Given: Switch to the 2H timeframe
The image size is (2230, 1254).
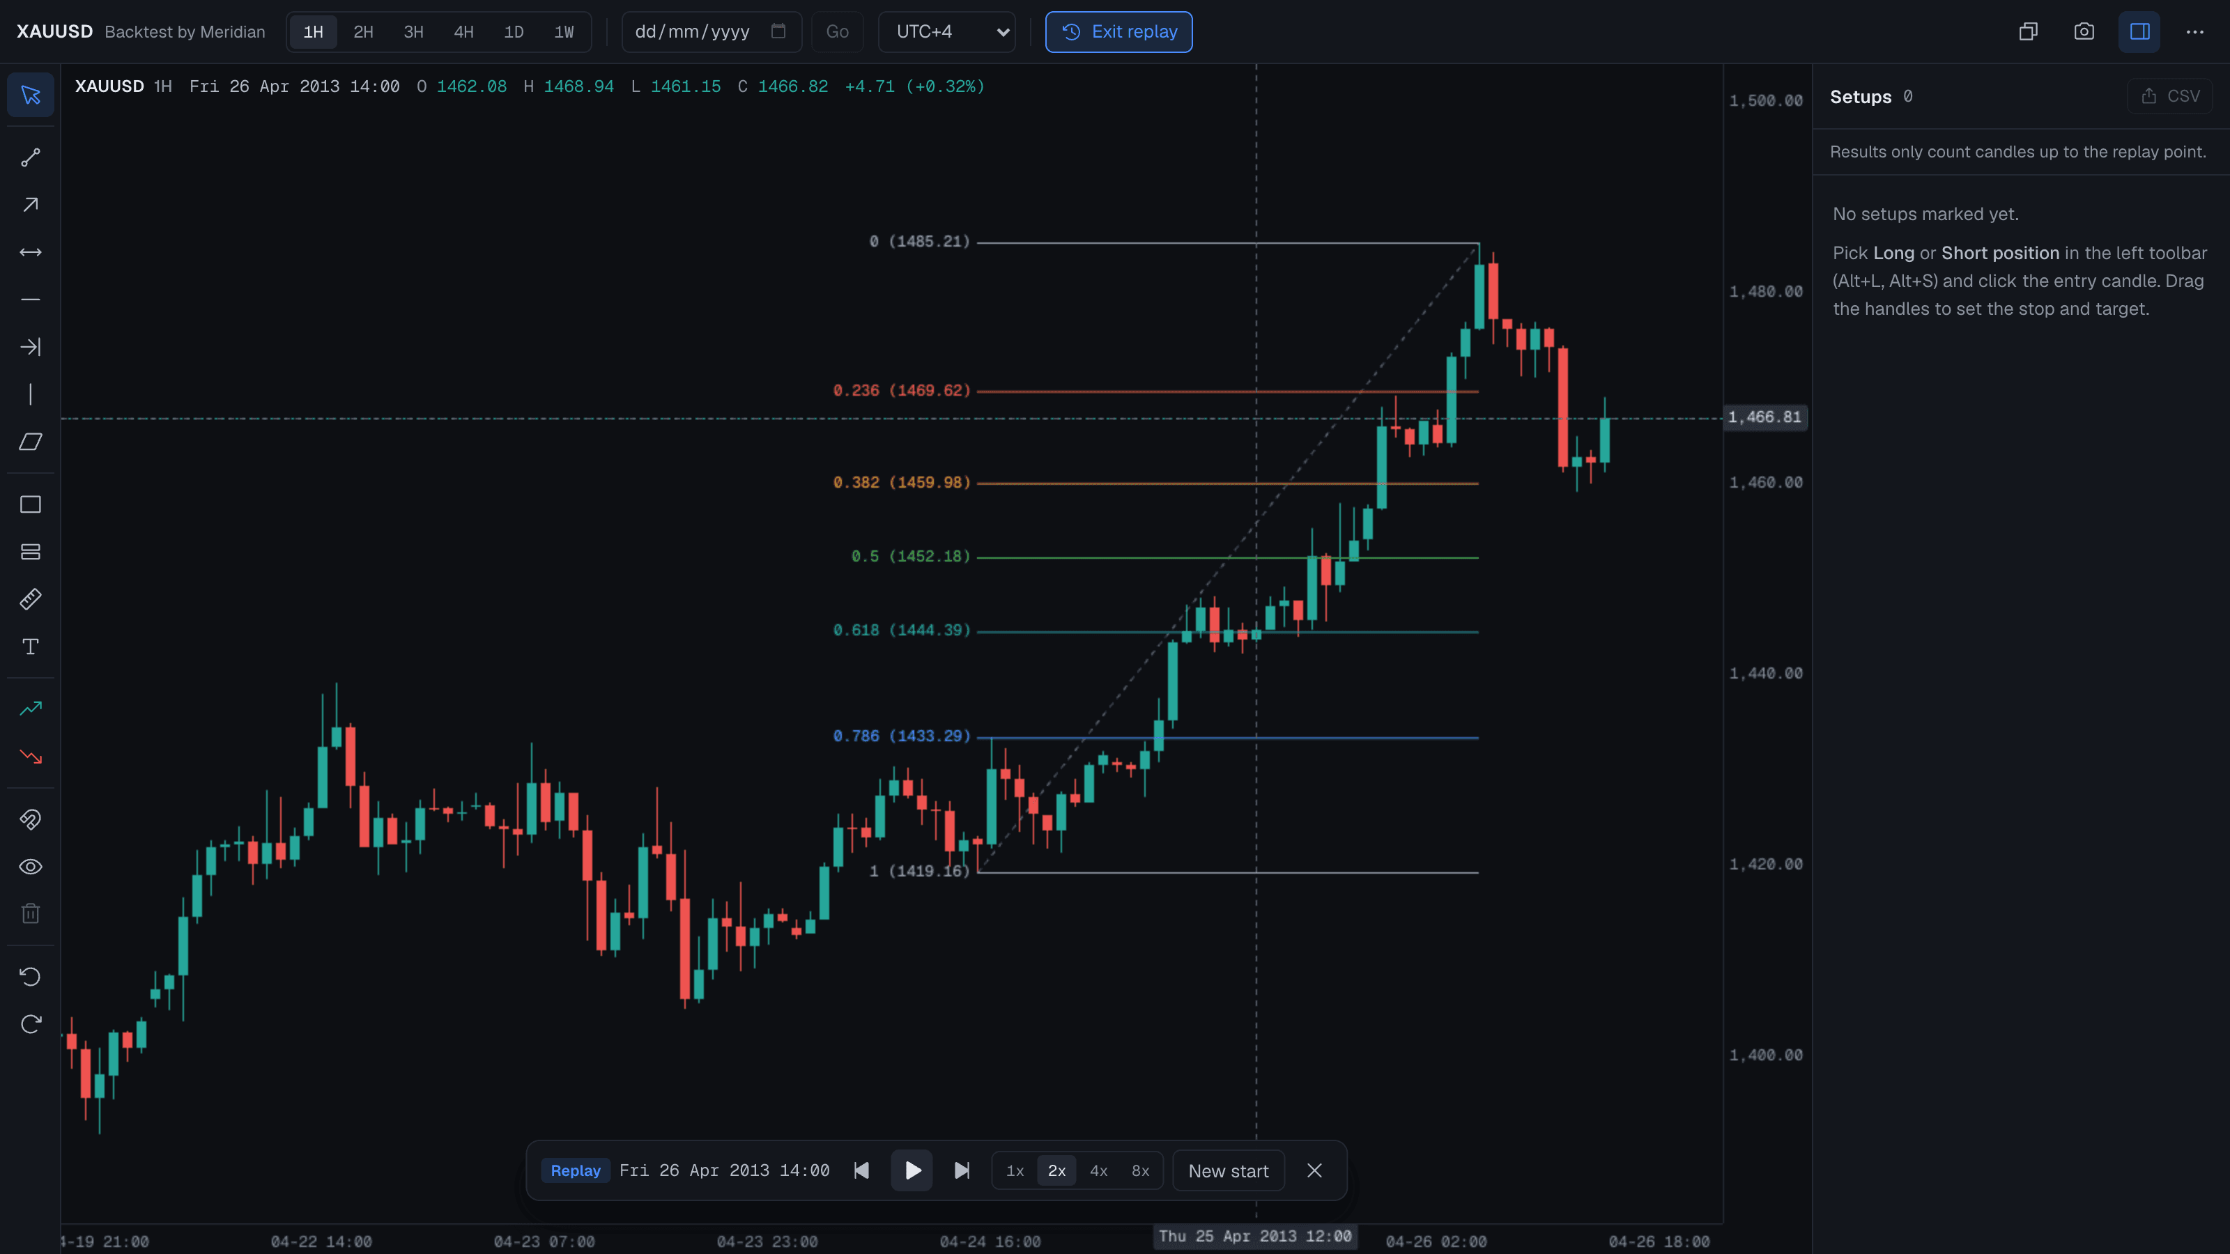Looking at the screenshot, I should (364, 32).
